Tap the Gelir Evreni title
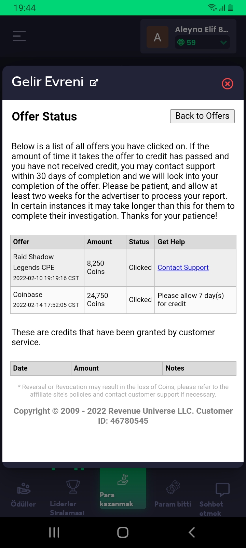This screenshot has width=246, height=548. (x=48, y=82)
